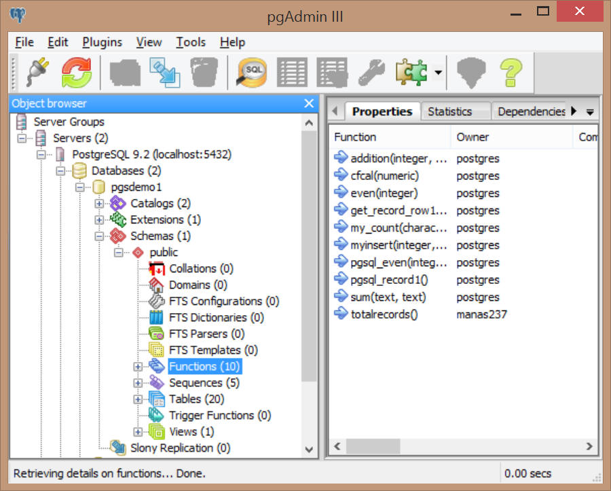The width and height of the screenshot is (611, 491).
Task: Click the create new object icon
Action: click(x=165, y=73)
